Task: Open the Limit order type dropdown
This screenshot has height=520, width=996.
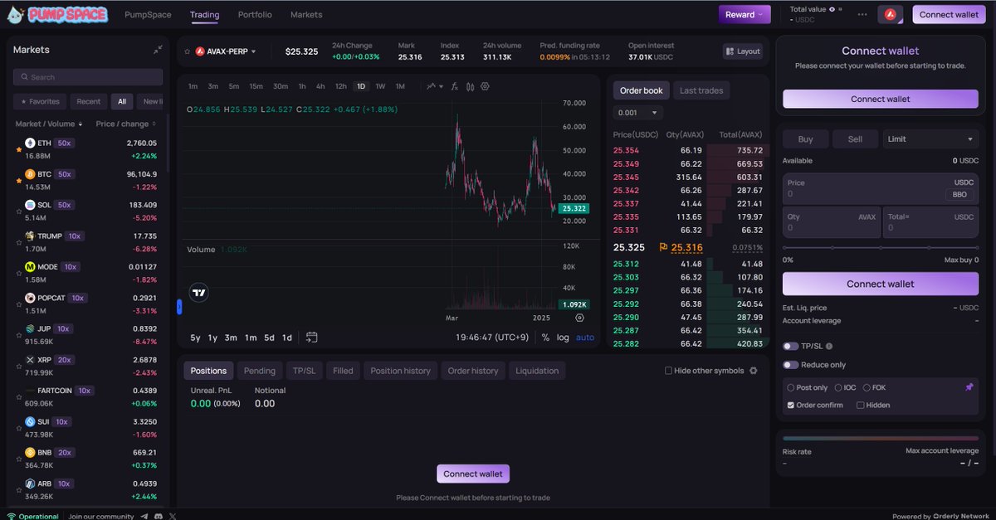Action: (931, 139)
